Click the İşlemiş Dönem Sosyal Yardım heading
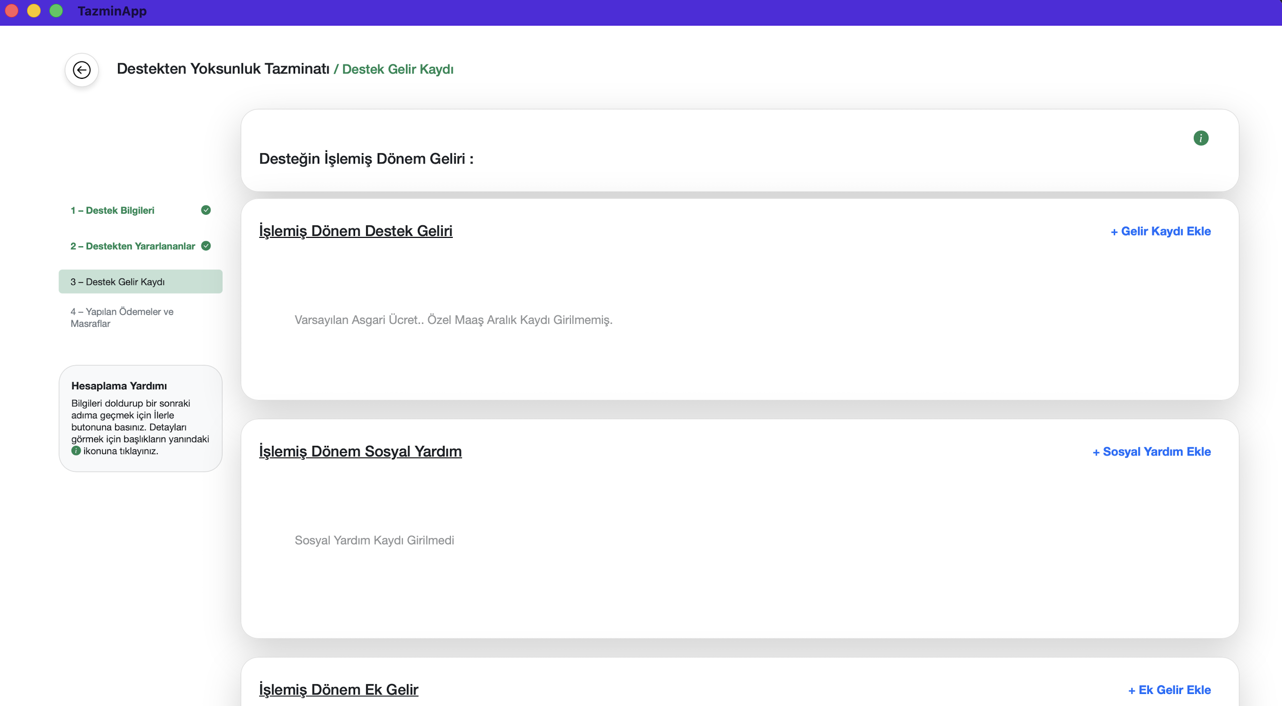Viewport: 1282px width, 706px height. point(360,451)
